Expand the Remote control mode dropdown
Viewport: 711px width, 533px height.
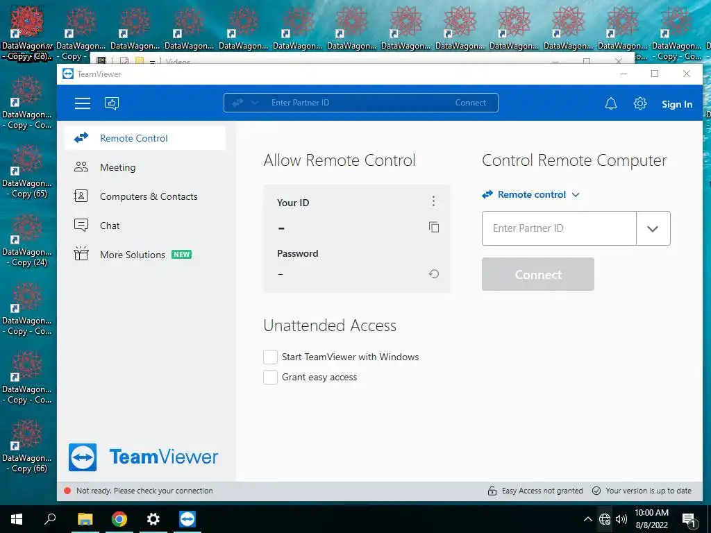point(530,194)
